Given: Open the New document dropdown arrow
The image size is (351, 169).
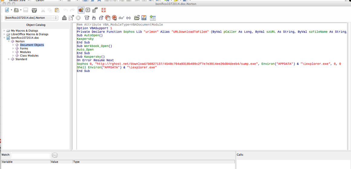Looking at the screenshot, I should click(11, 10).
